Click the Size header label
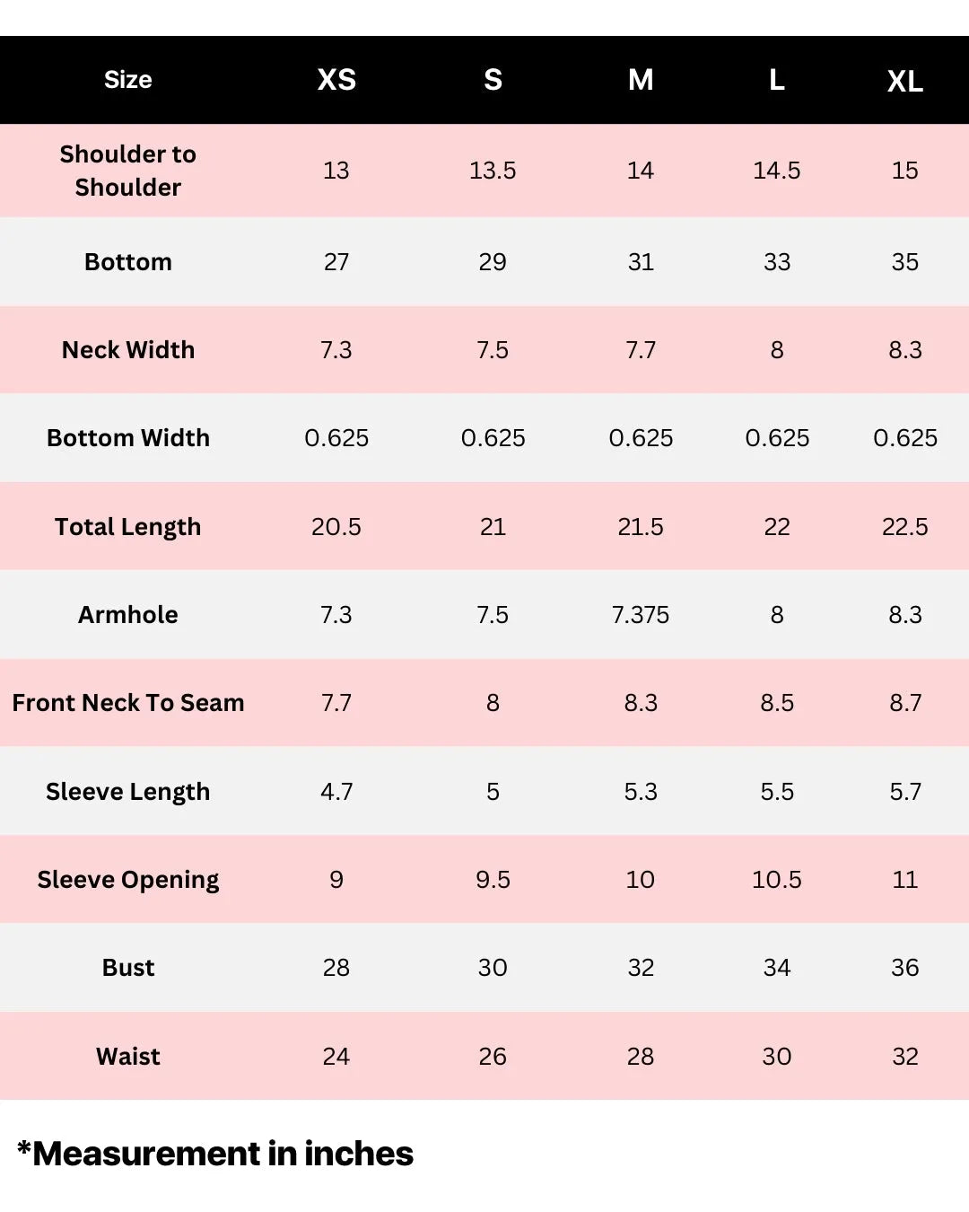The width and height of the screenshot is (969, 1212). (x=128, y=80)
